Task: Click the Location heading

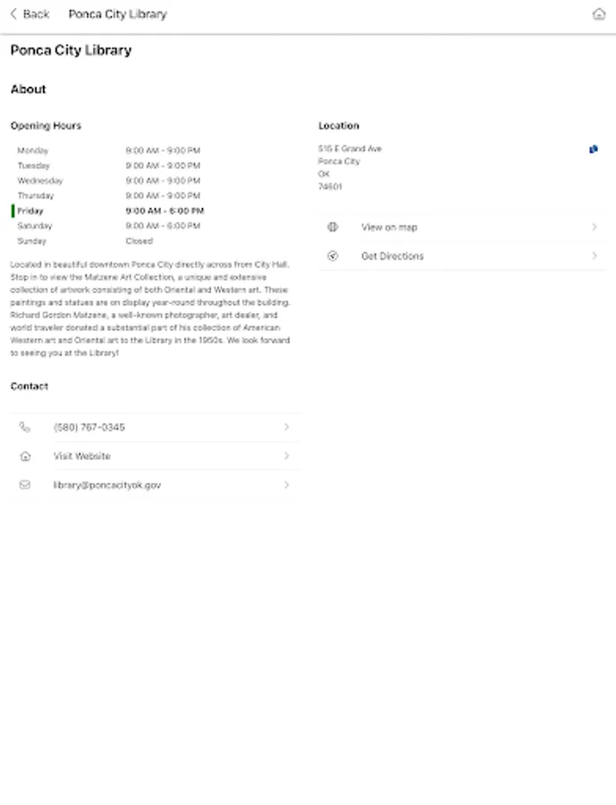Action: tap(339, 126)
